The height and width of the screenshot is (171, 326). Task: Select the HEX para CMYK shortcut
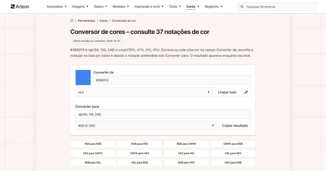(x=93, y=153)
